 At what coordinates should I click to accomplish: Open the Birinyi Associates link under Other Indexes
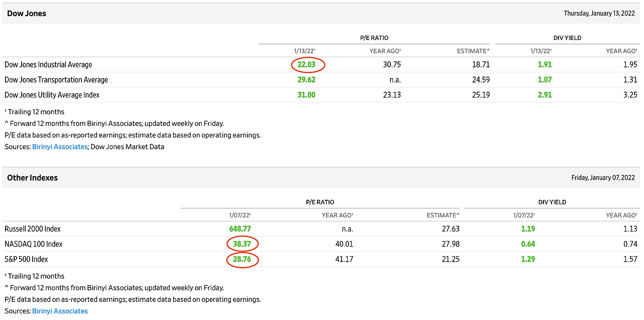60,311
